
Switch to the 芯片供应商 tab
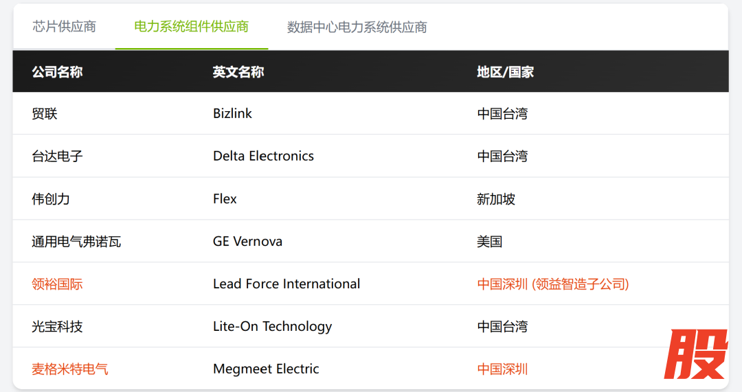[65, 27]
